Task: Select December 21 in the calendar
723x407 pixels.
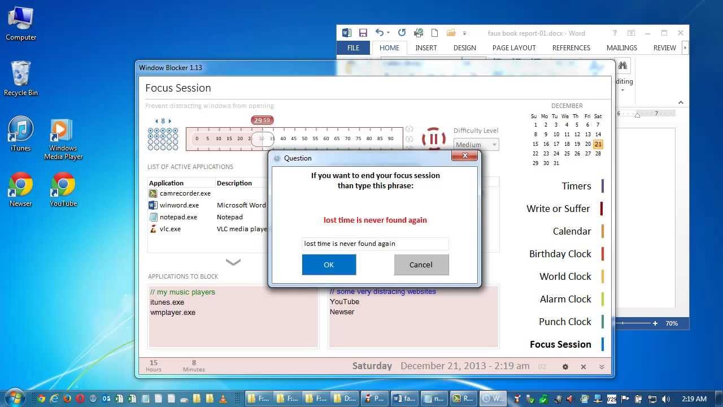Action: tap(598, 144)
